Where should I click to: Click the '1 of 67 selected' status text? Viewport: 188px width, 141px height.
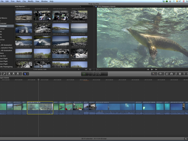point(40,69)
